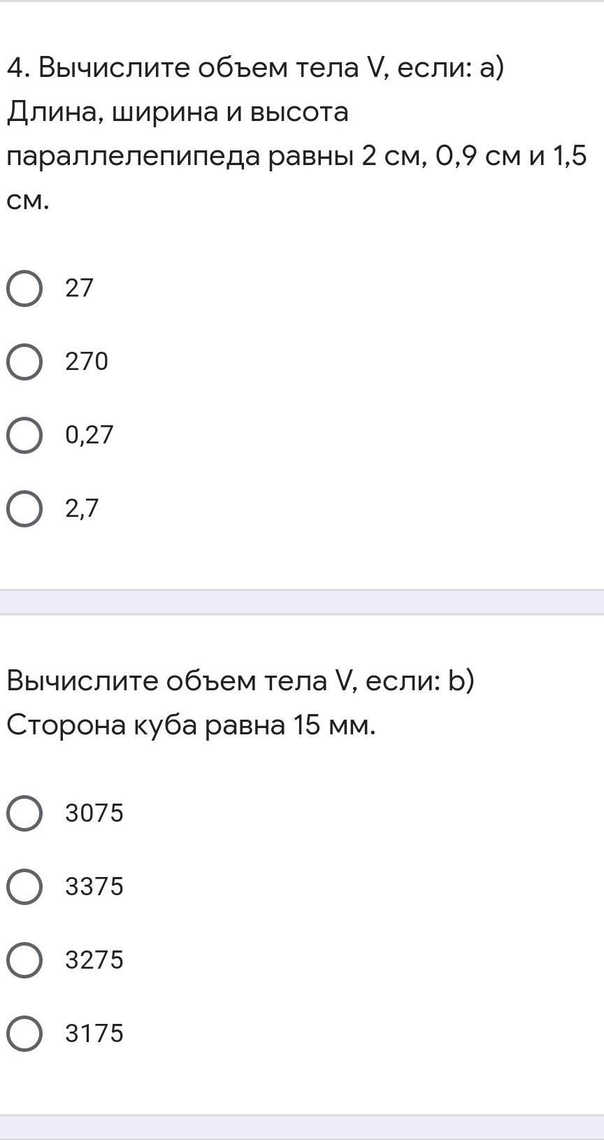Click the answer label text '270'

coord(87,362)
